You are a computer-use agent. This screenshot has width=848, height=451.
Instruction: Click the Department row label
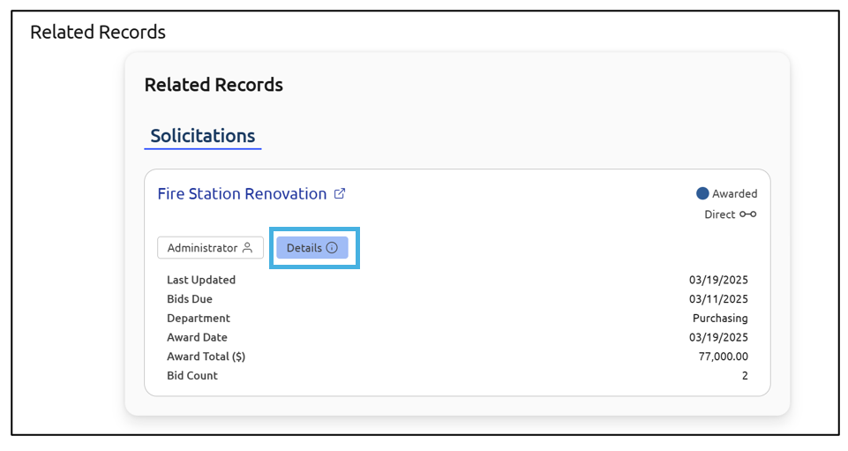199,319
